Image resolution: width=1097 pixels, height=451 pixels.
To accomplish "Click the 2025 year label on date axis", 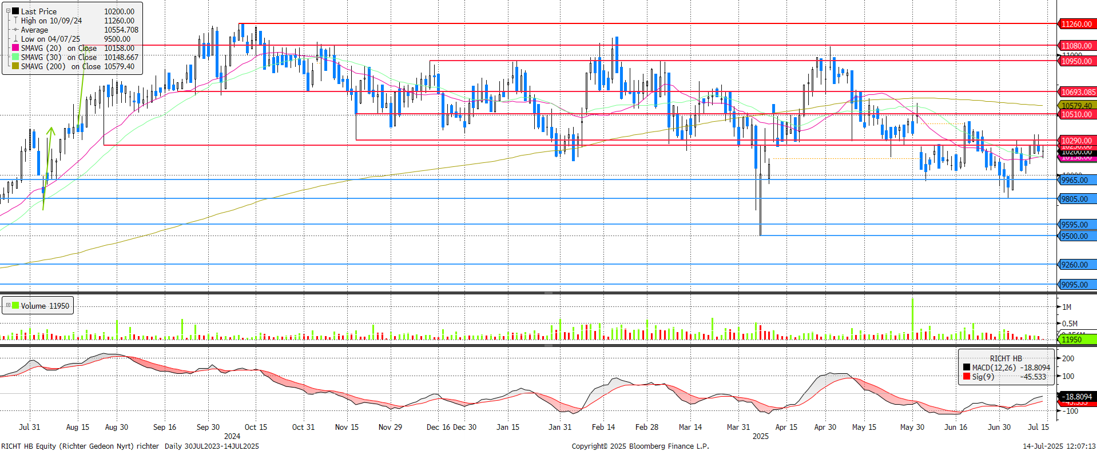I will tap(761, 436).
